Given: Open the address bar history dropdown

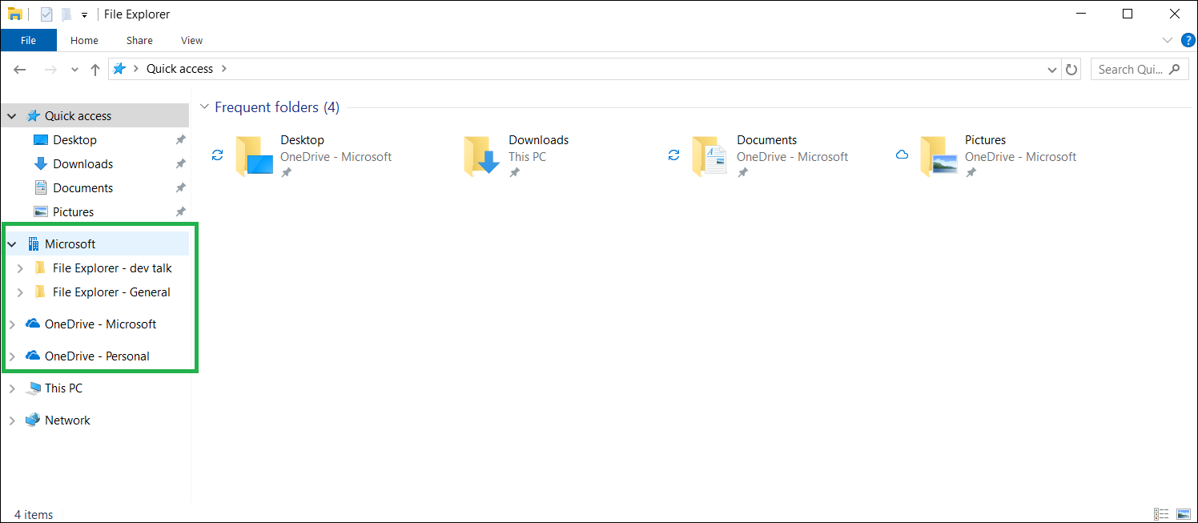Looking at the screenshot, I should coord(1051,69).
